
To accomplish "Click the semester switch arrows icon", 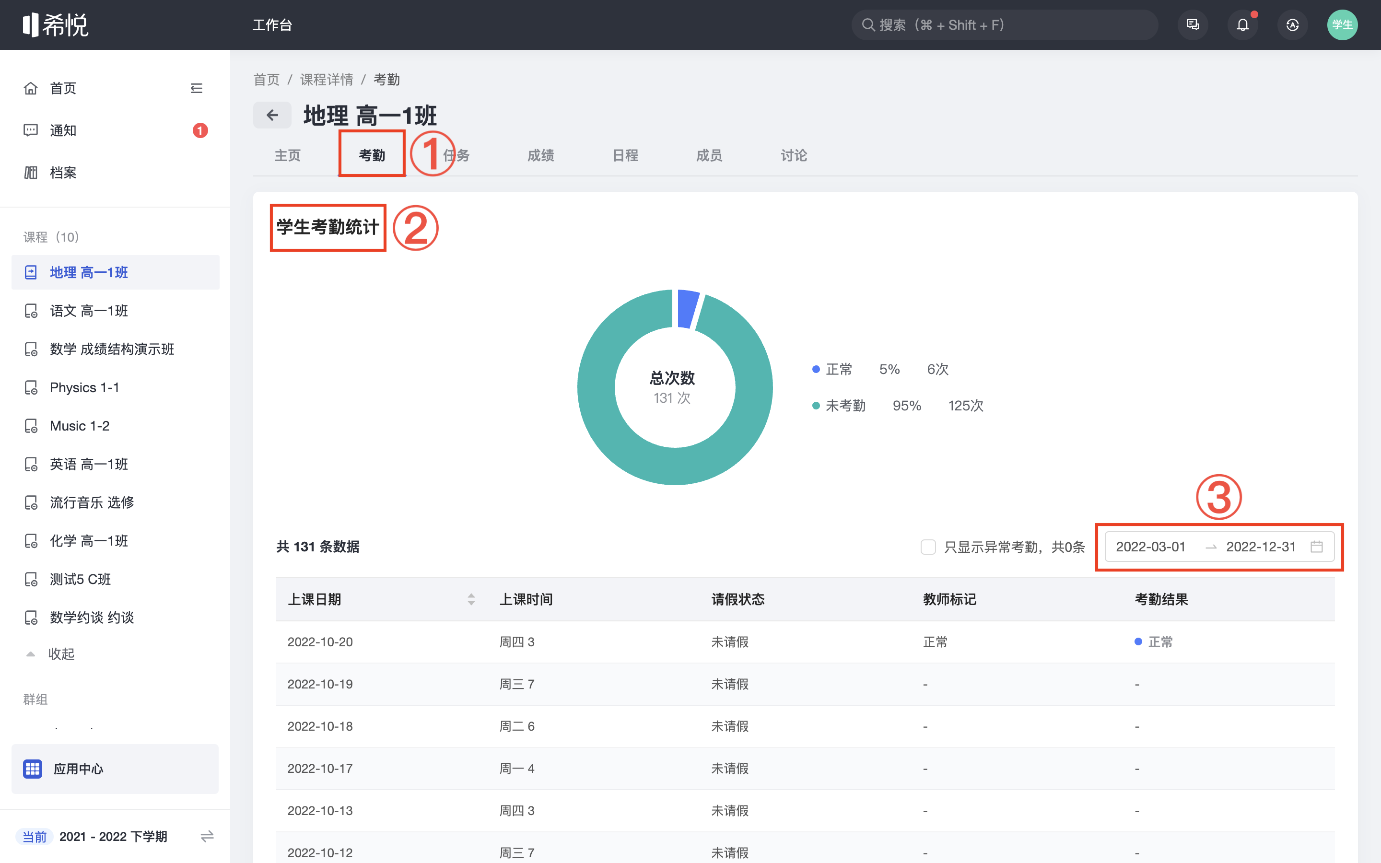I will [x=207, y=836].
